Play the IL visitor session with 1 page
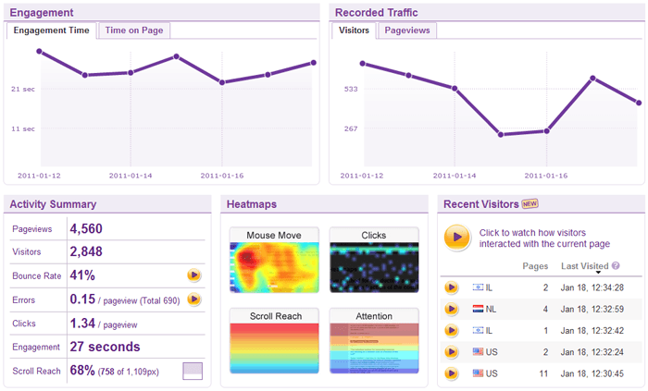Screen dimensions: 648x391 pos(452,330)
